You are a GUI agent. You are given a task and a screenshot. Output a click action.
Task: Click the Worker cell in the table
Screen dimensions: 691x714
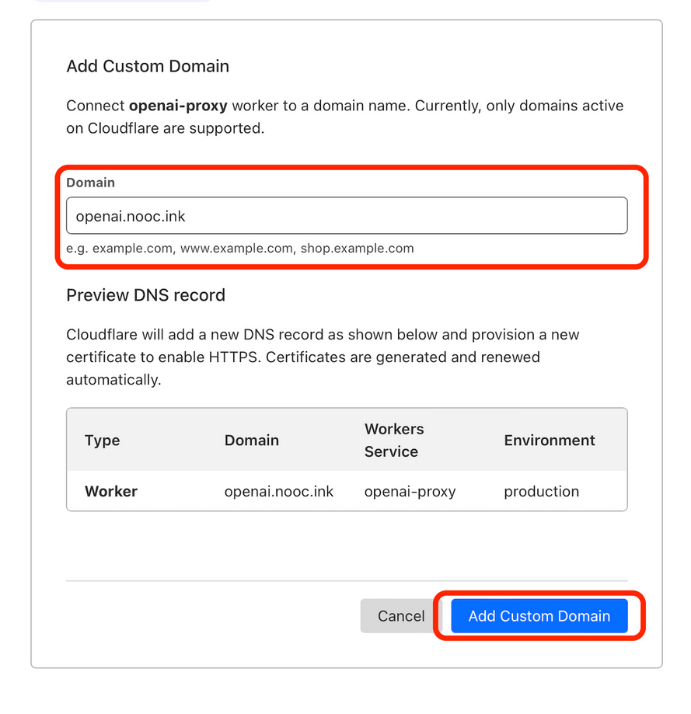[102, 491]
